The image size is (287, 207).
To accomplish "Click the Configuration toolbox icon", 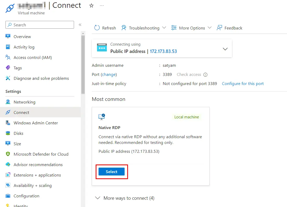I will (x=8, y=196).
